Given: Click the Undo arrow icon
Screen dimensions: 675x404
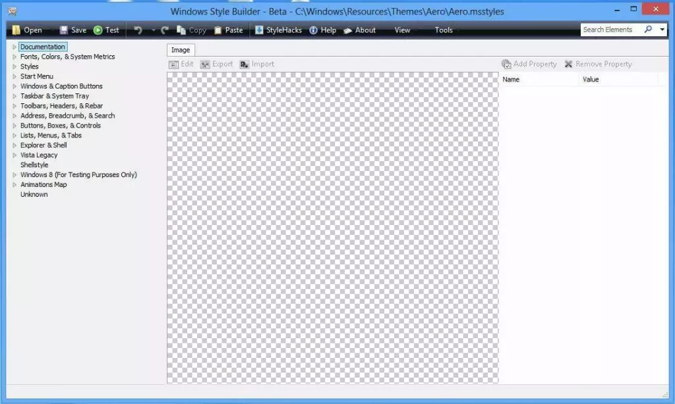Looking at the screenshot, I should tap(137, 30).
